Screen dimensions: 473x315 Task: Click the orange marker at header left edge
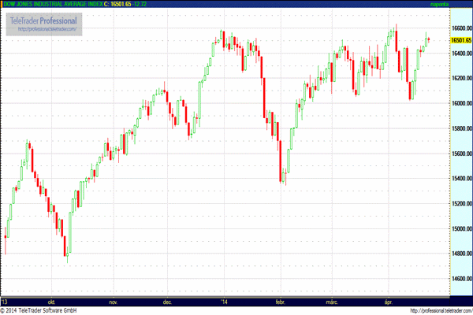tap(2, 4)
